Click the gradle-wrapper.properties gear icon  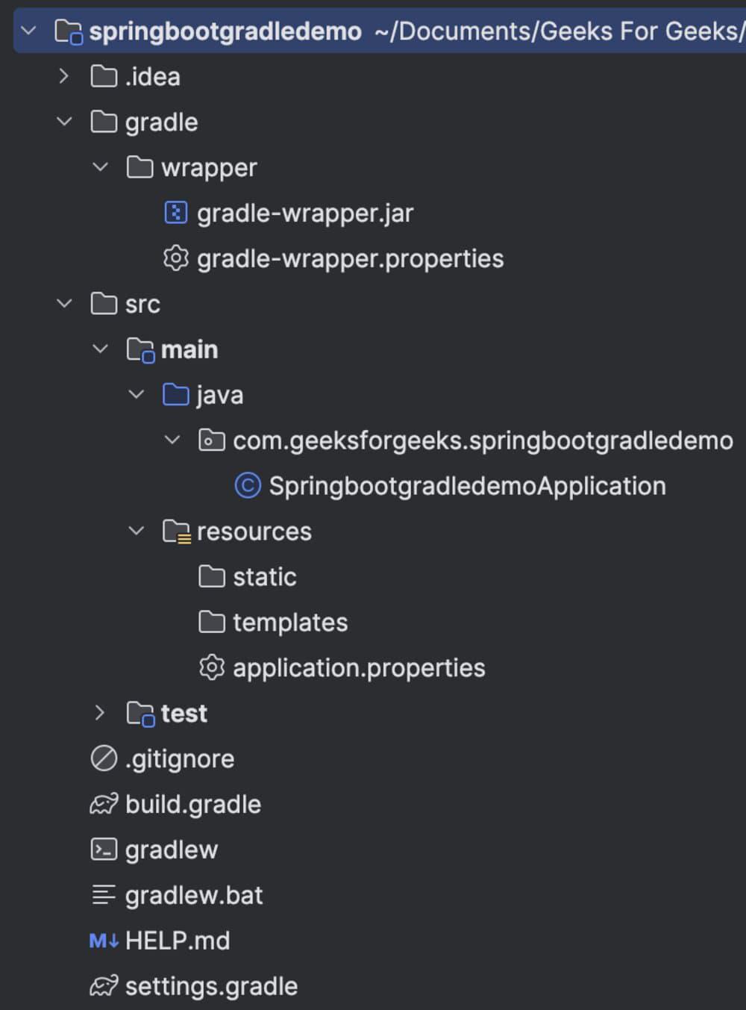coord(175,259)
